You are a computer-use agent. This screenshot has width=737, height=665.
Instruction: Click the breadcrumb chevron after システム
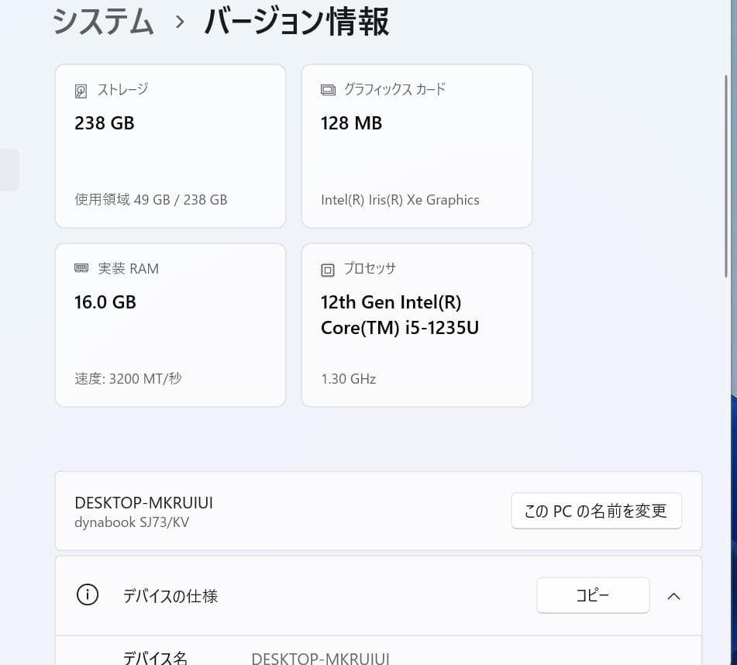(x=179, y=22)
